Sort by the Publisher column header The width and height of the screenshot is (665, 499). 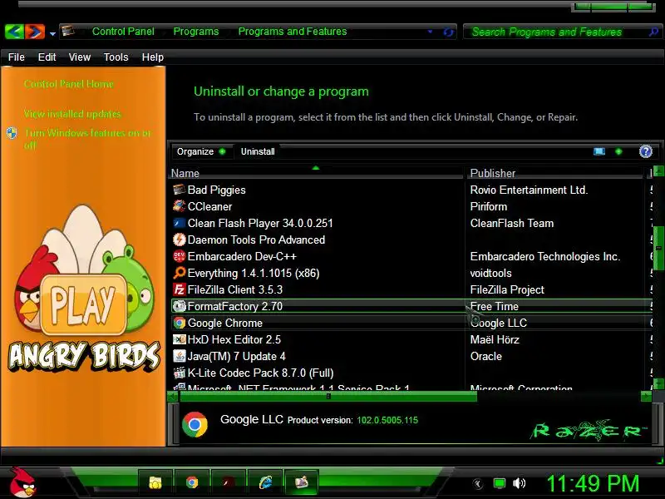(x=556, y=173)
